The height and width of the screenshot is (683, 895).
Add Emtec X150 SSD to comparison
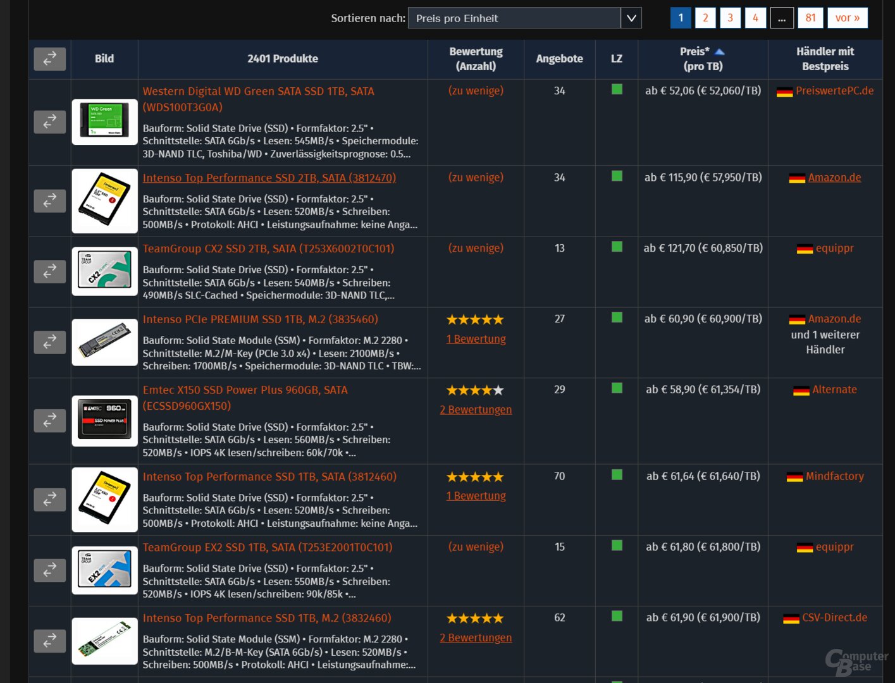pos(50,421)
